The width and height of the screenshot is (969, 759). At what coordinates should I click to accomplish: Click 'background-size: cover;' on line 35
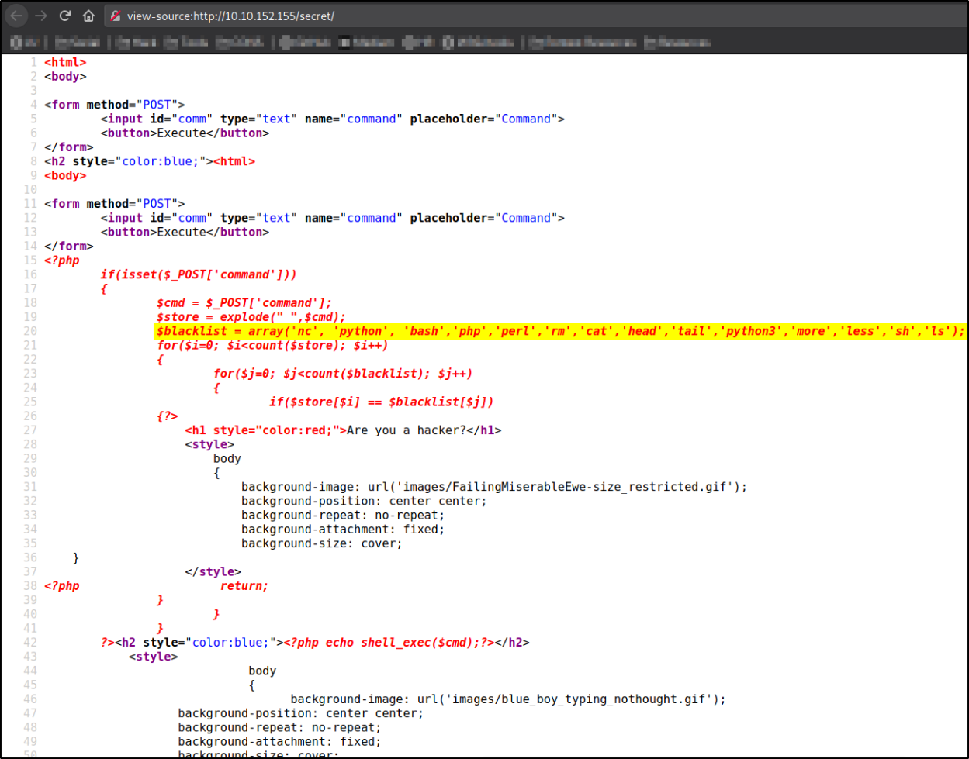[321, 543]
